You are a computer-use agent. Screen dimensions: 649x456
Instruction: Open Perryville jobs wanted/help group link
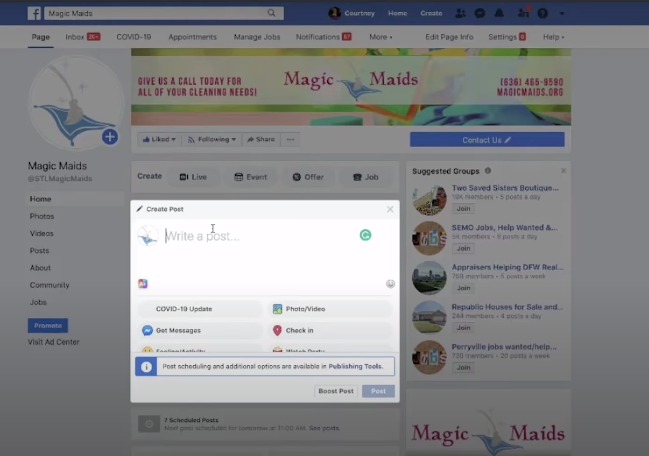point(504,347)
